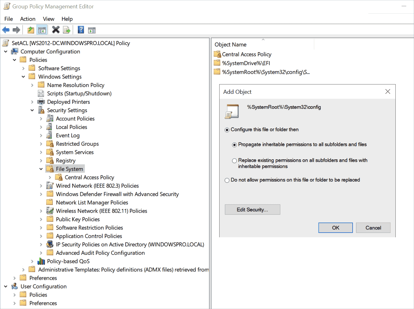The image size is (414, 309).
Task: Toggle the Show/Hide Console Tree toolbar icon
Action: [42, 30]
